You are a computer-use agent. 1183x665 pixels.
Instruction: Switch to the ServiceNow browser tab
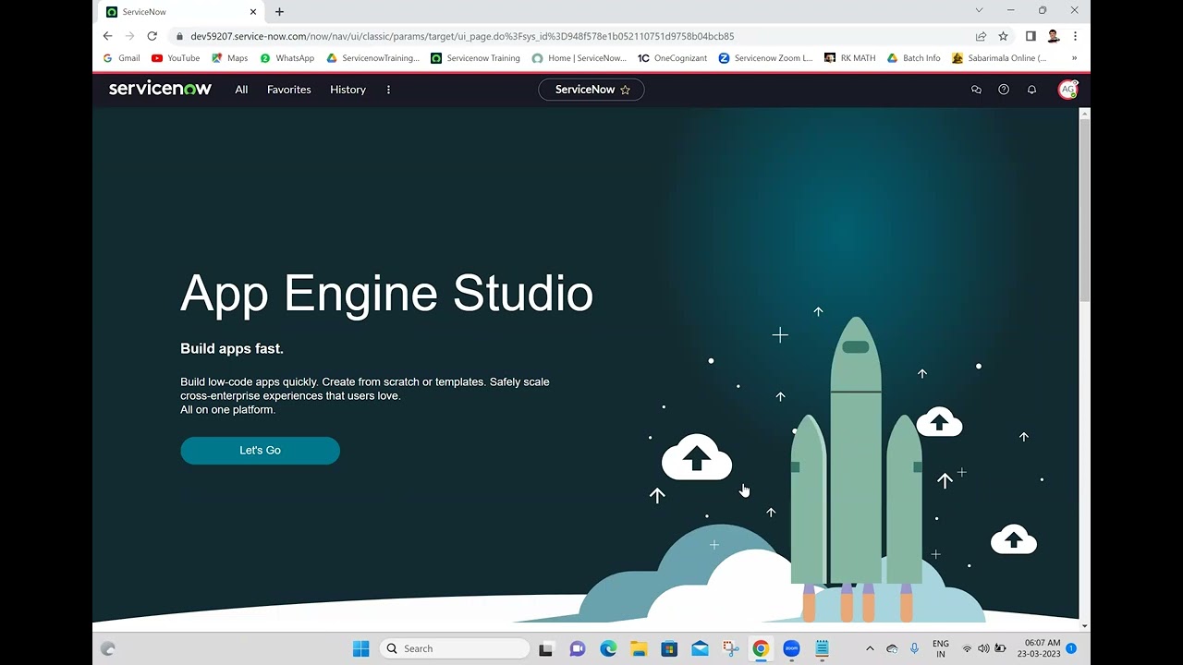click(x=180, y=12)
